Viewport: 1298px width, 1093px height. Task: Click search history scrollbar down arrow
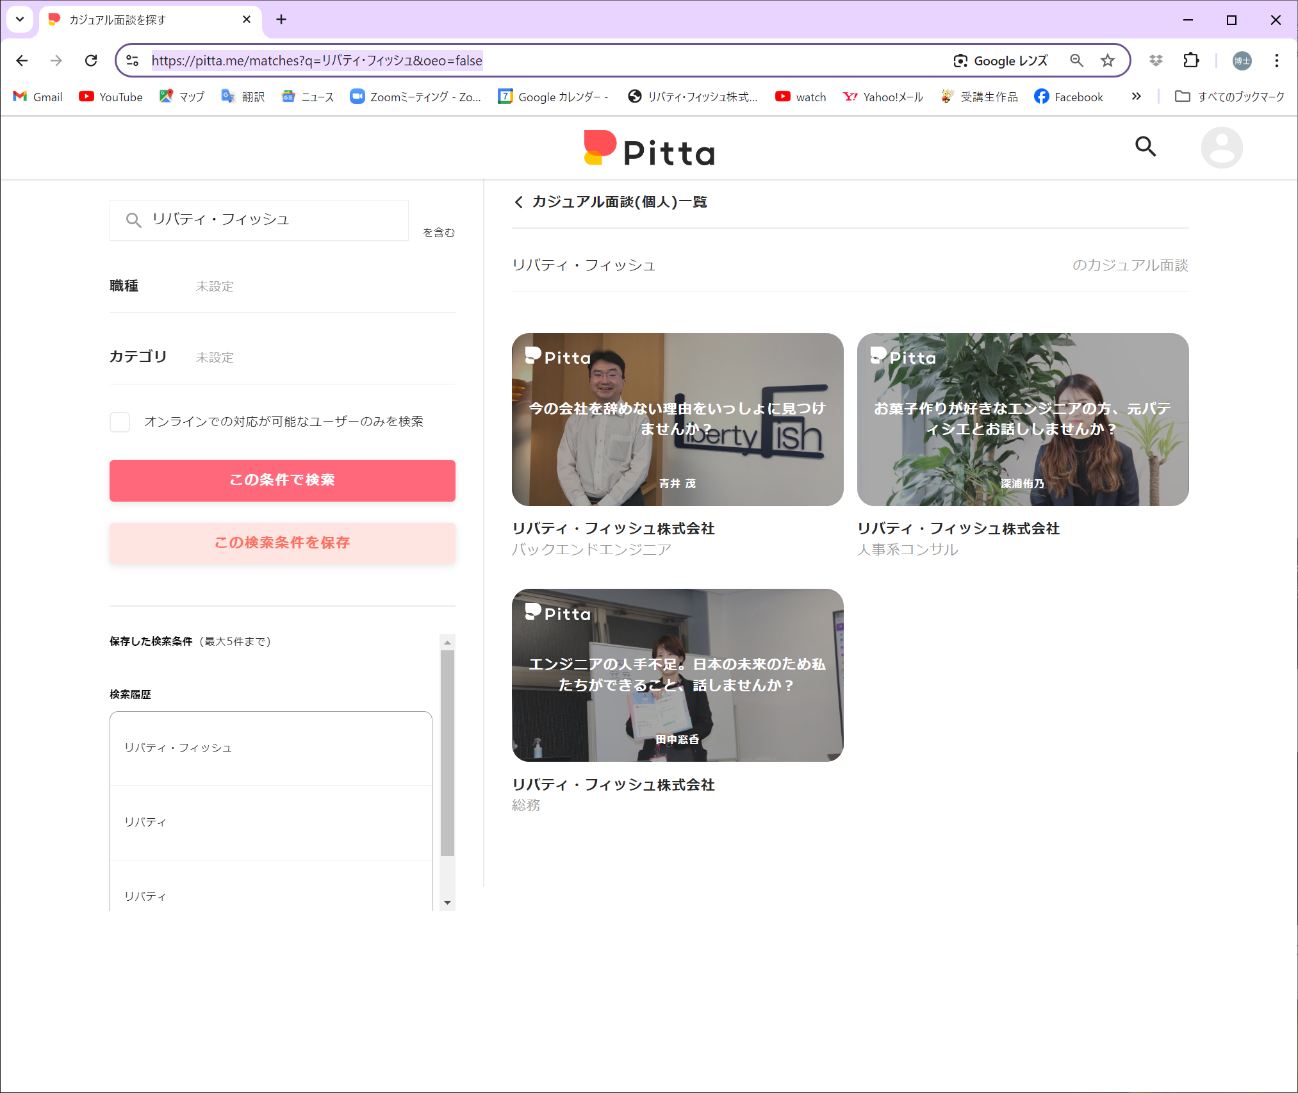448,903
